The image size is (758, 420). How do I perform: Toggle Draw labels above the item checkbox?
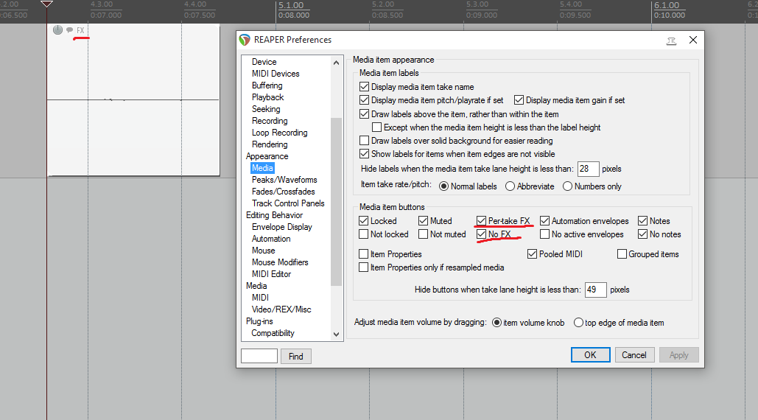pos(365,114)
